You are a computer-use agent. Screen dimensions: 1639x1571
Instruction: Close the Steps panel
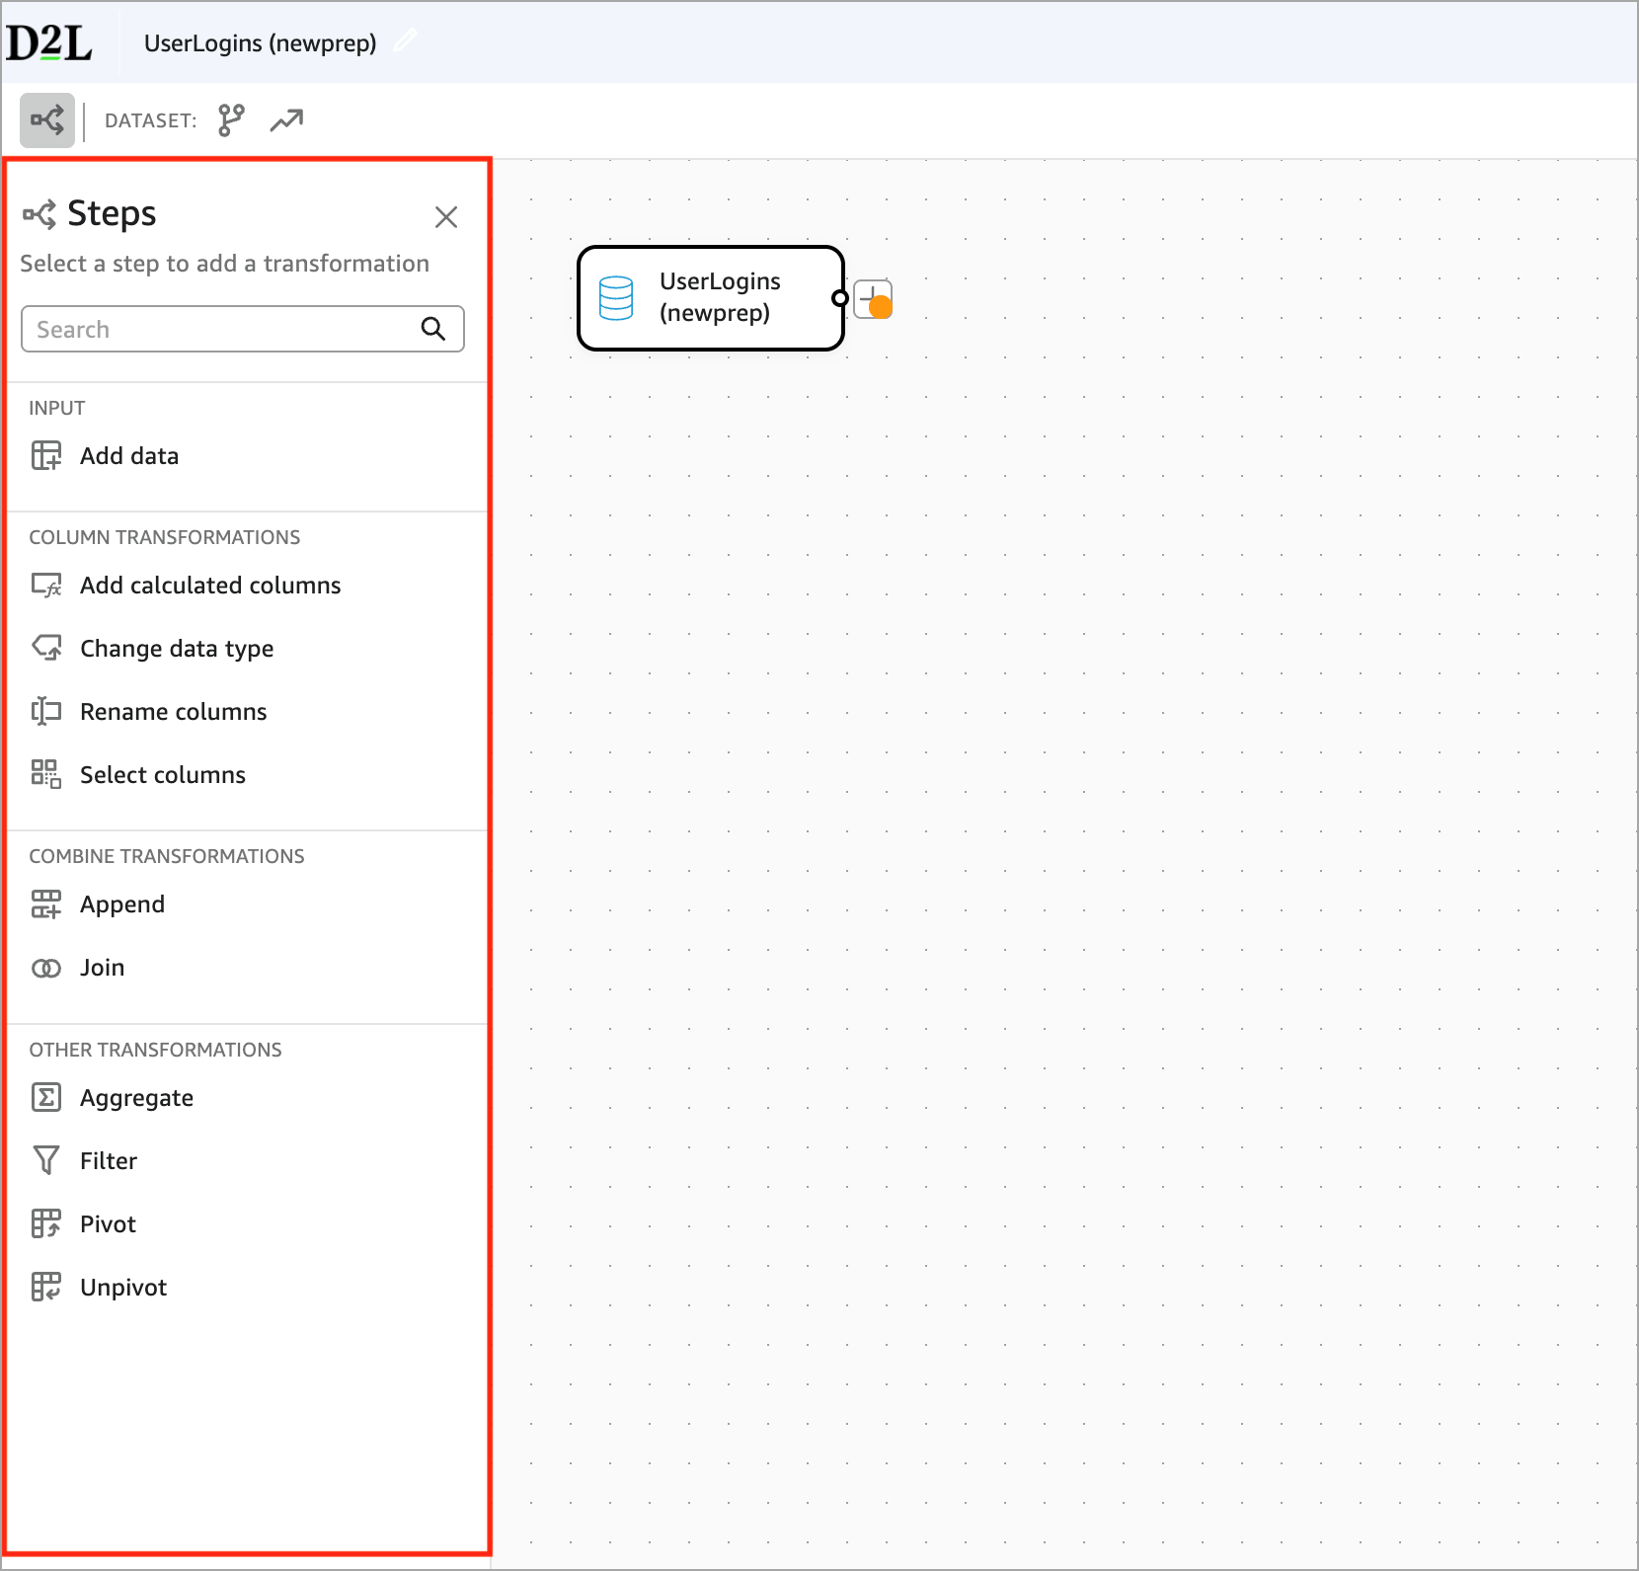coord(446,216)
